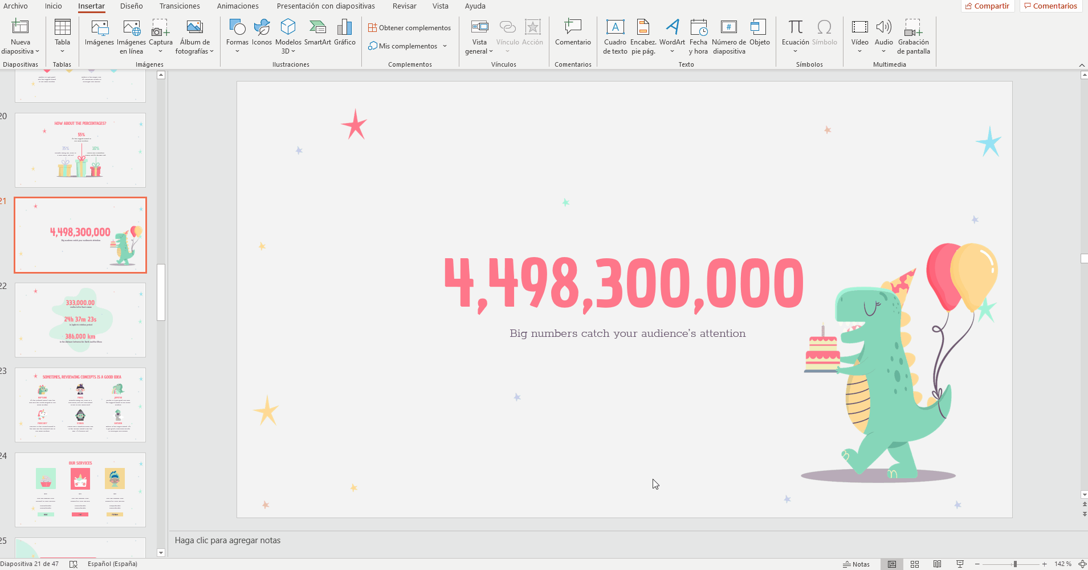Viewport: 1088px width, 570px height.
Task: Click the zoom slider handle
Action: click(1015, 564)
